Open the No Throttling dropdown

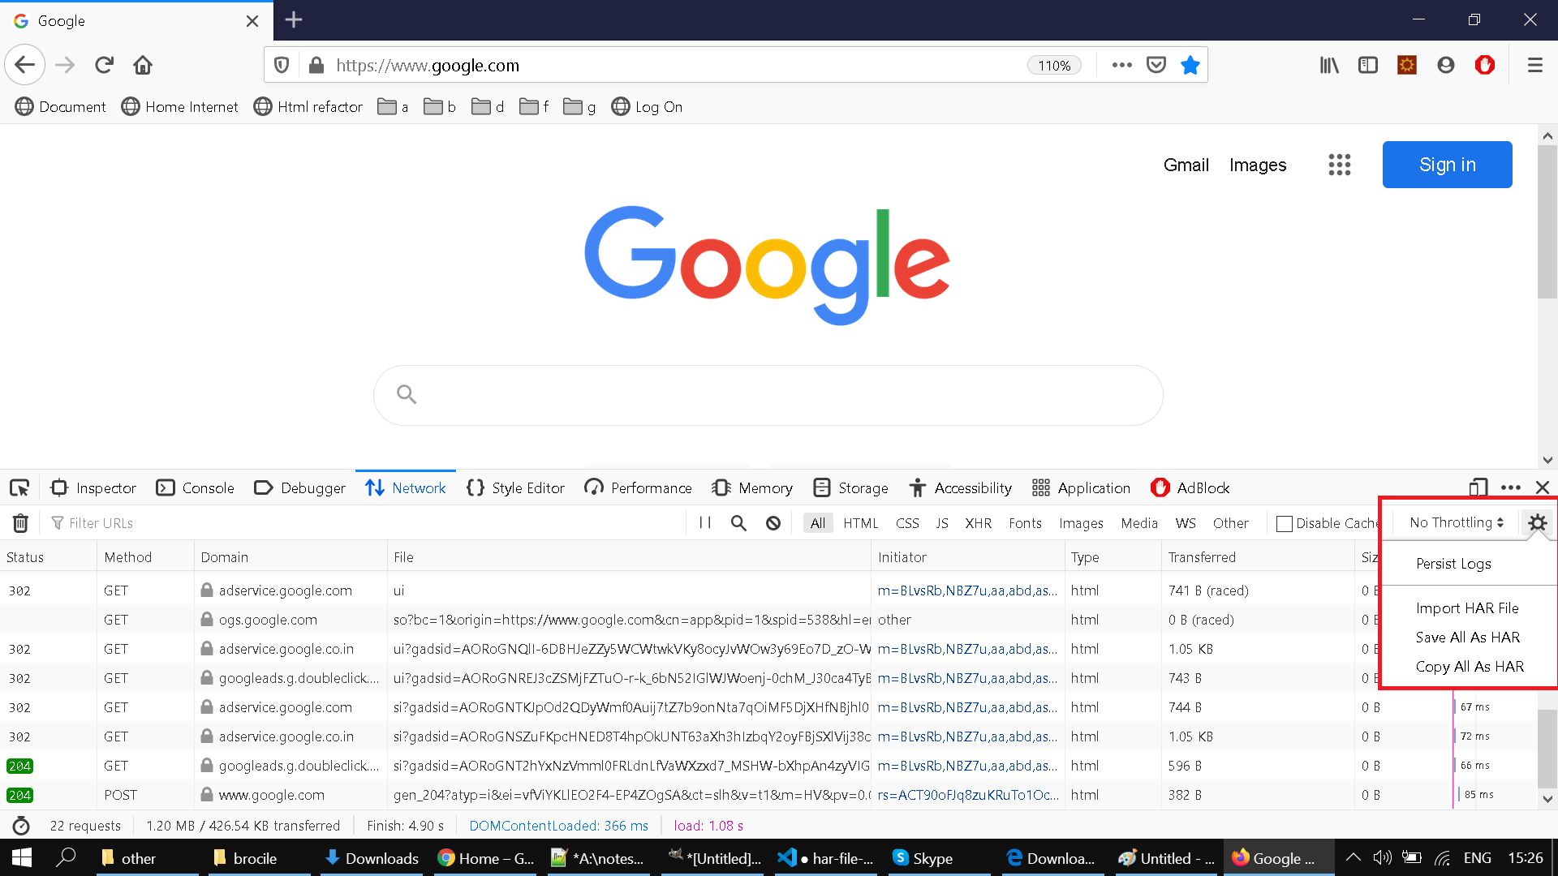tap(1456, 522)
